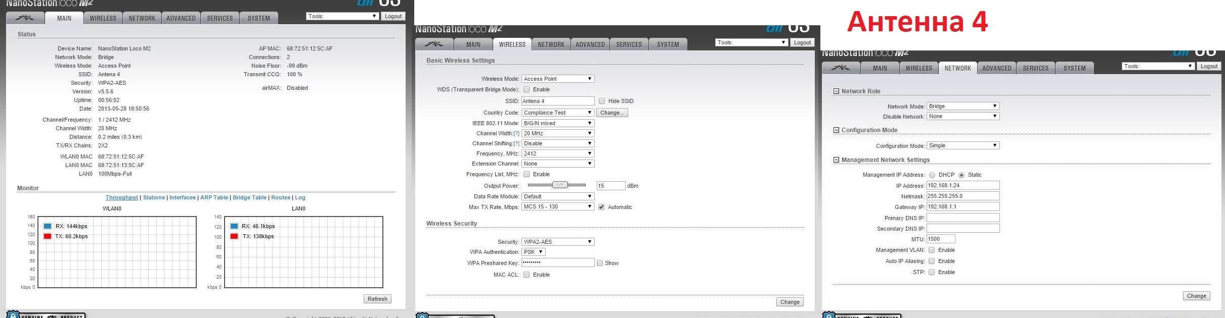The height and width of the screenshot is (318, 1225).
Task: Click the [?] help link for Channel Shifting
Action: click(x=516, y=143)
